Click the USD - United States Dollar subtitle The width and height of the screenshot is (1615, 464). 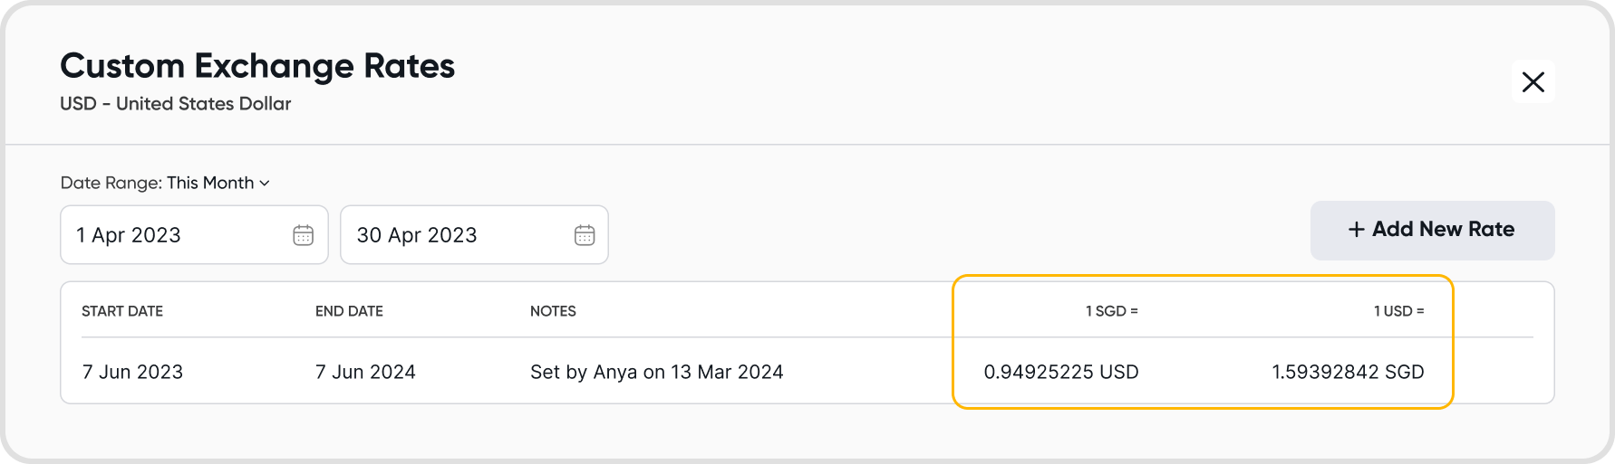click(175, 104)
